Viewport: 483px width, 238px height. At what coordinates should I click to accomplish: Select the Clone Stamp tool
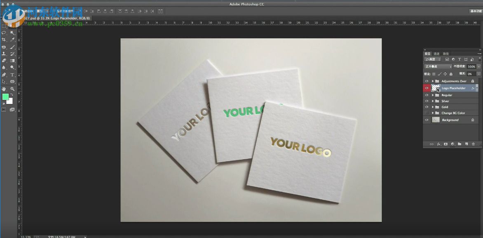[4, 54]
